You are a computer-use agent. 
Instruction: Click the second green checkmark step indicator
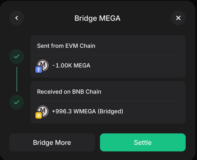coord(17,102)
